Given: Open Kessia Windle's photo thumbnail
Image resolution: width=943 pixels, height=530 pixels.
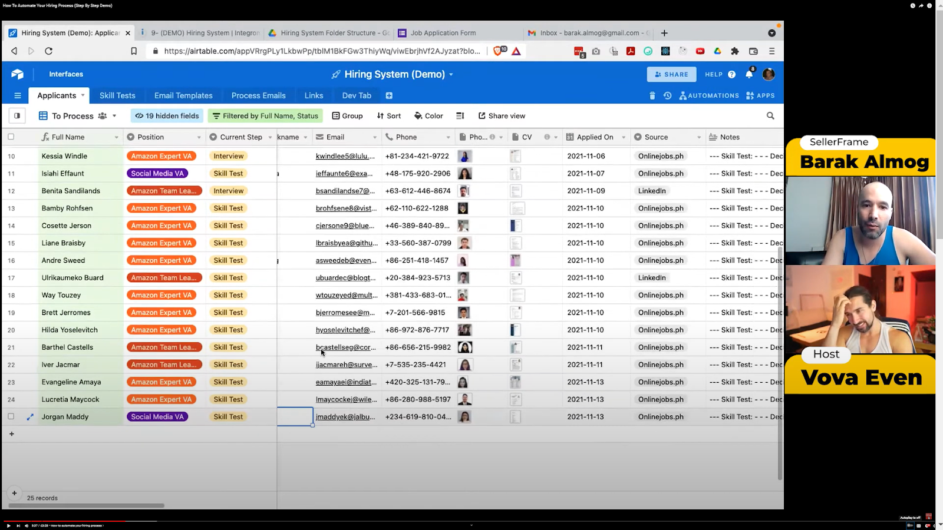Looking at the screenshot, I should (465, 156).
